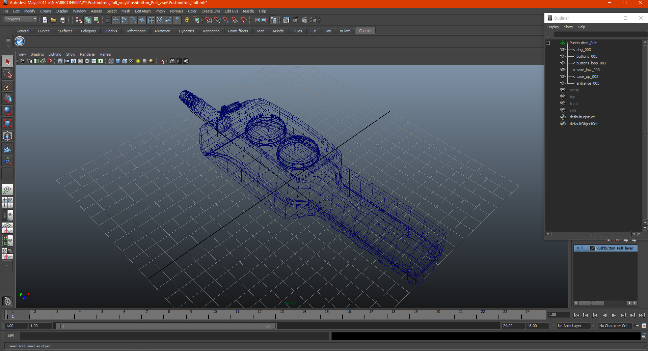648x351 pixels.
Task: Switch to Persp/Graph Editor layout
Action: 7,228
